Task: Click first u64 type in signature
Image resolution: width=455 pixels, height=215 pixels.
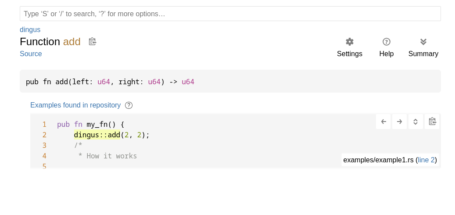Action: pyautogui.click(x=104, y=82)
